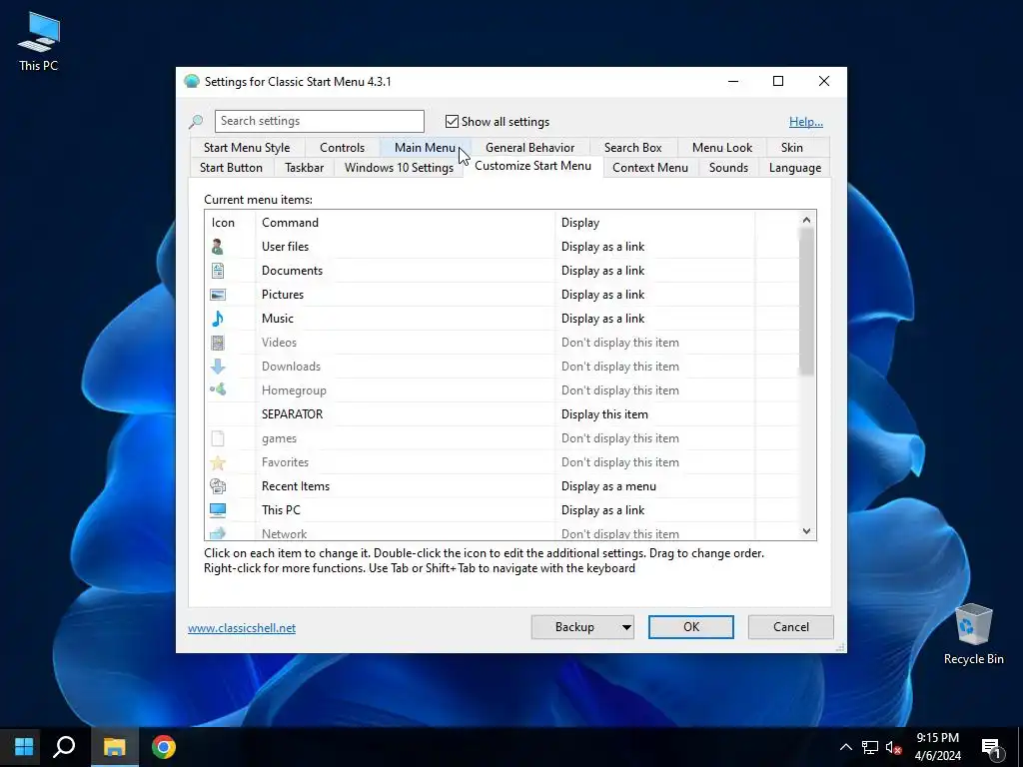1023x767 pixels.
Task: Click the list scroll down arrow
Action: pos(806,531)
